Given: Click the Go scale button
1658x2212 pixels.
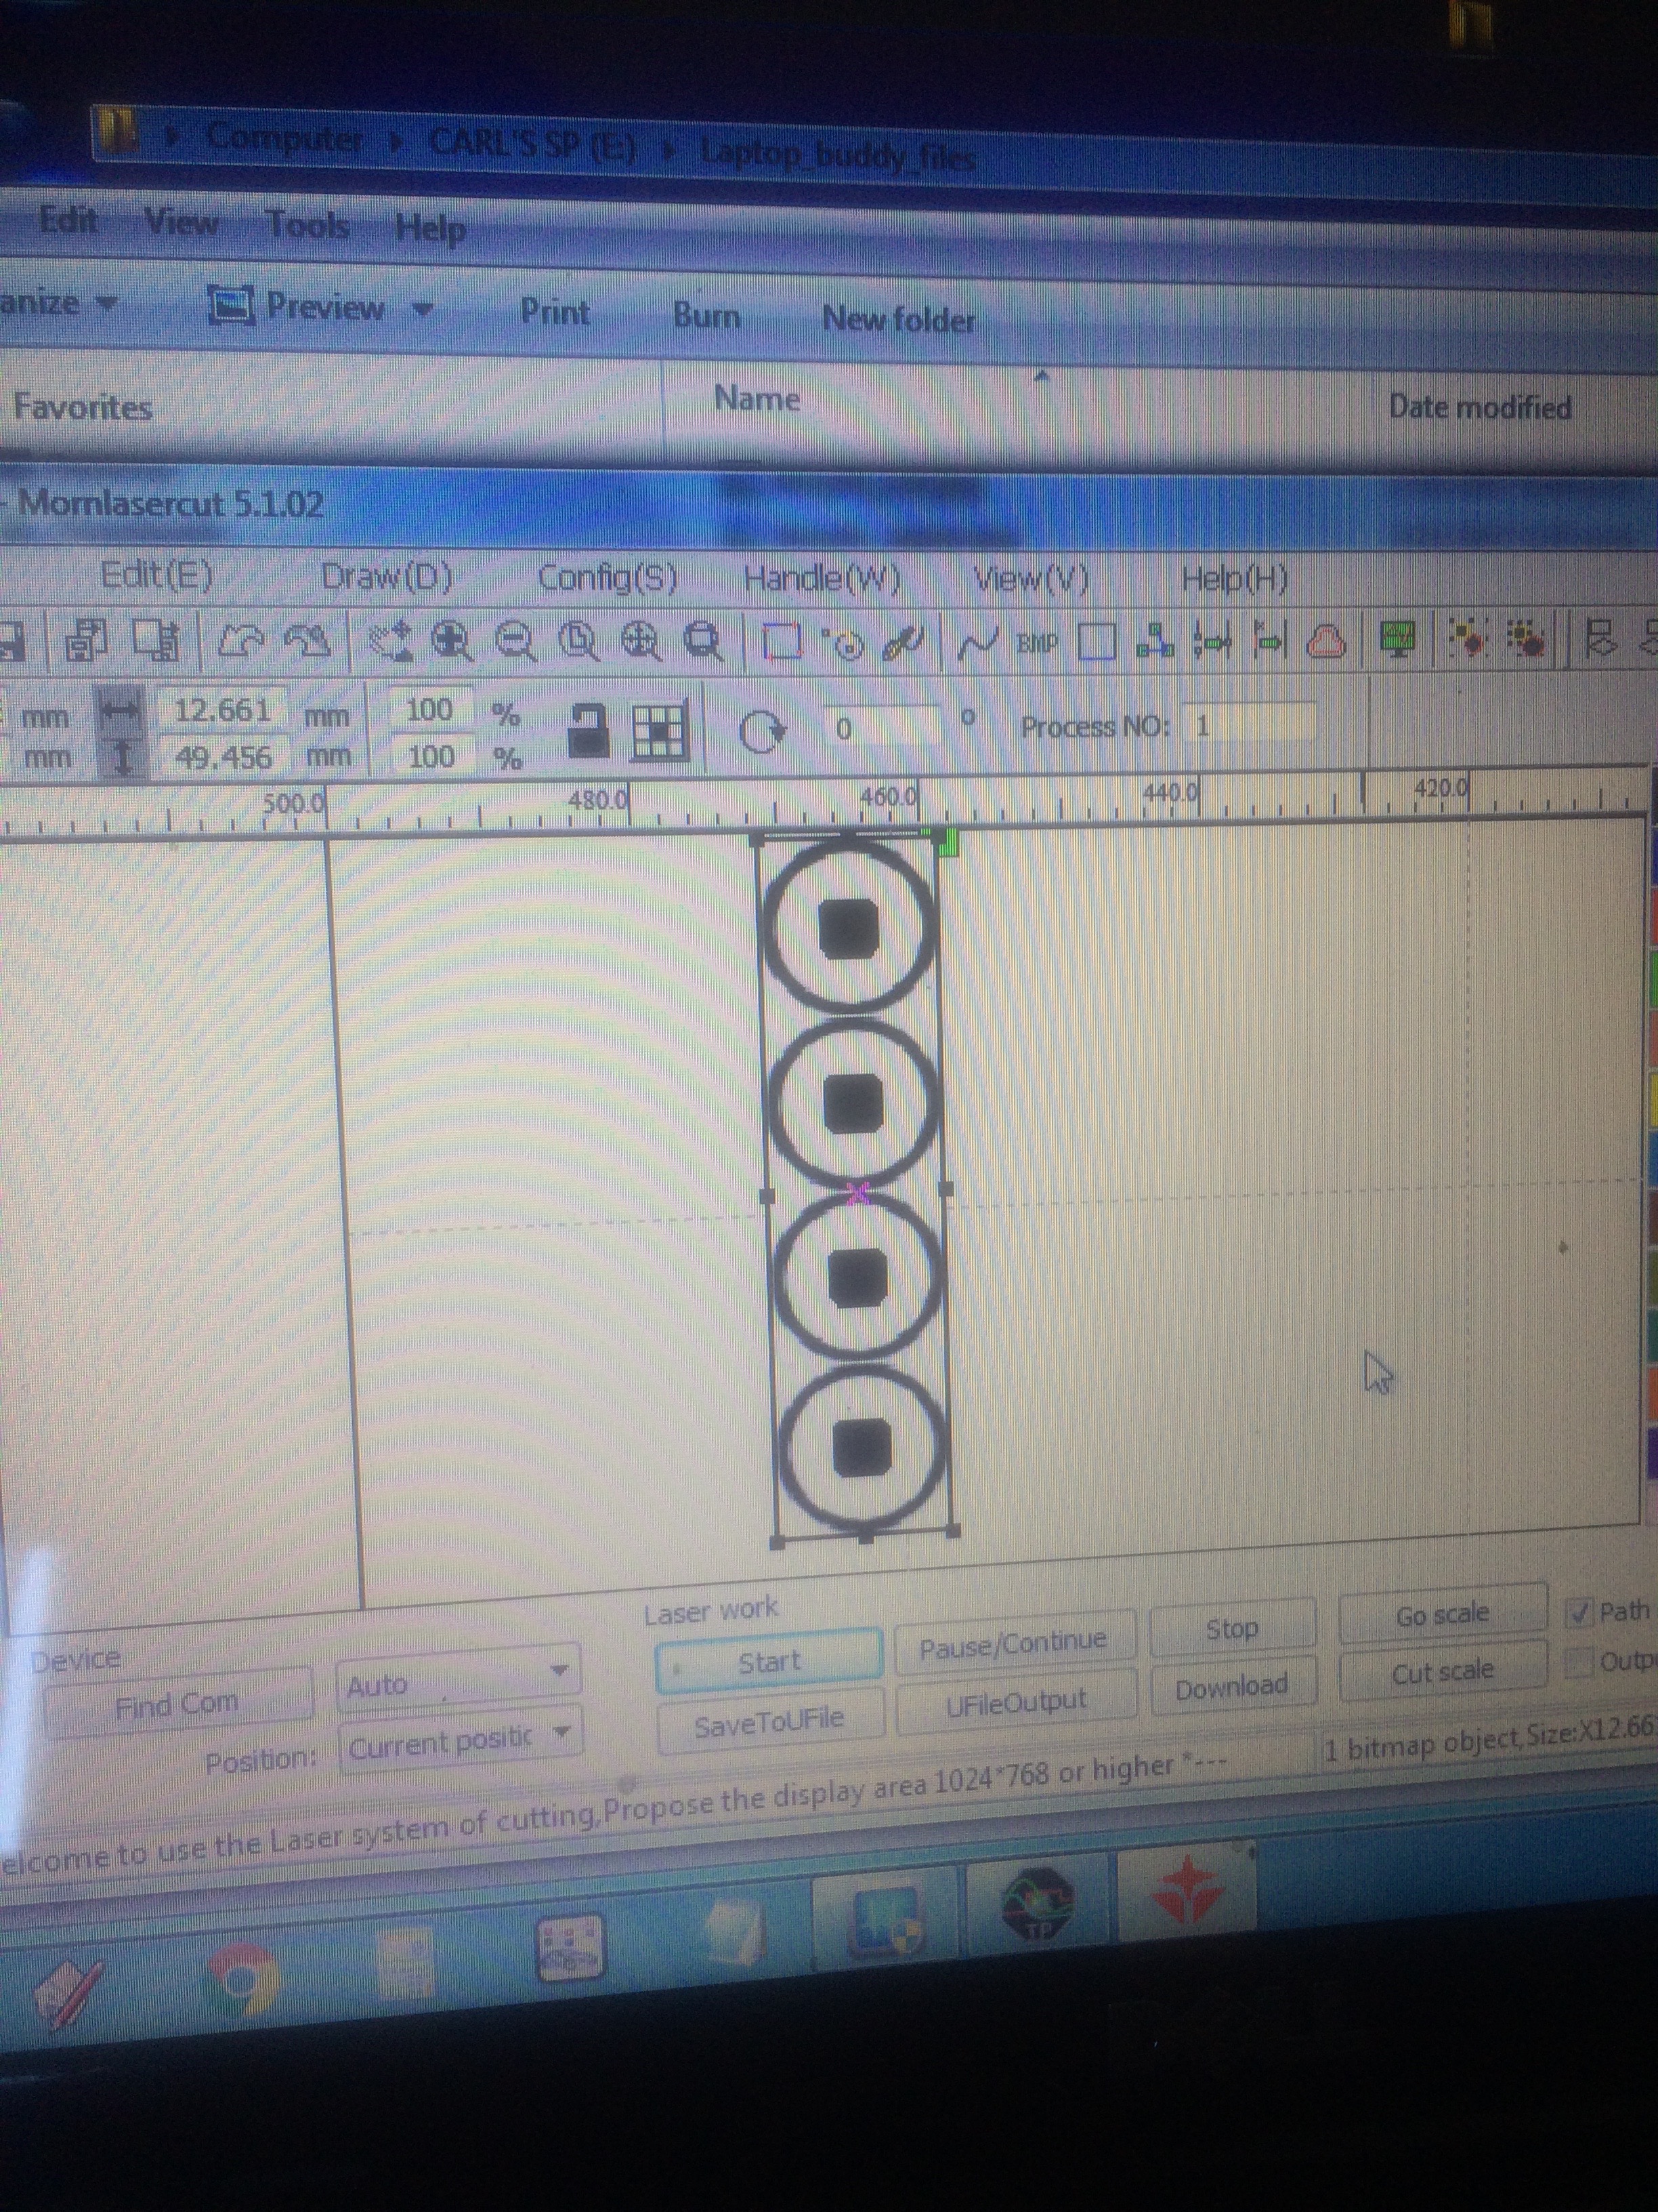Looking at the screenshot, I should (x=1442, y=1614).
